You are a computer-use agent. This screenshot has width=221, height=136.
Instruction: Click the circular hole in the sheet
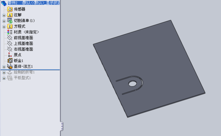tap(133, 84)
